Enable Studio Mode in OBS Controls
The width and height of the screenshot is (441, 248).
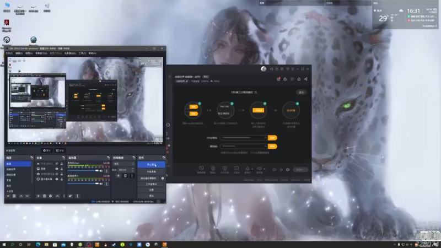pos(151,184)
